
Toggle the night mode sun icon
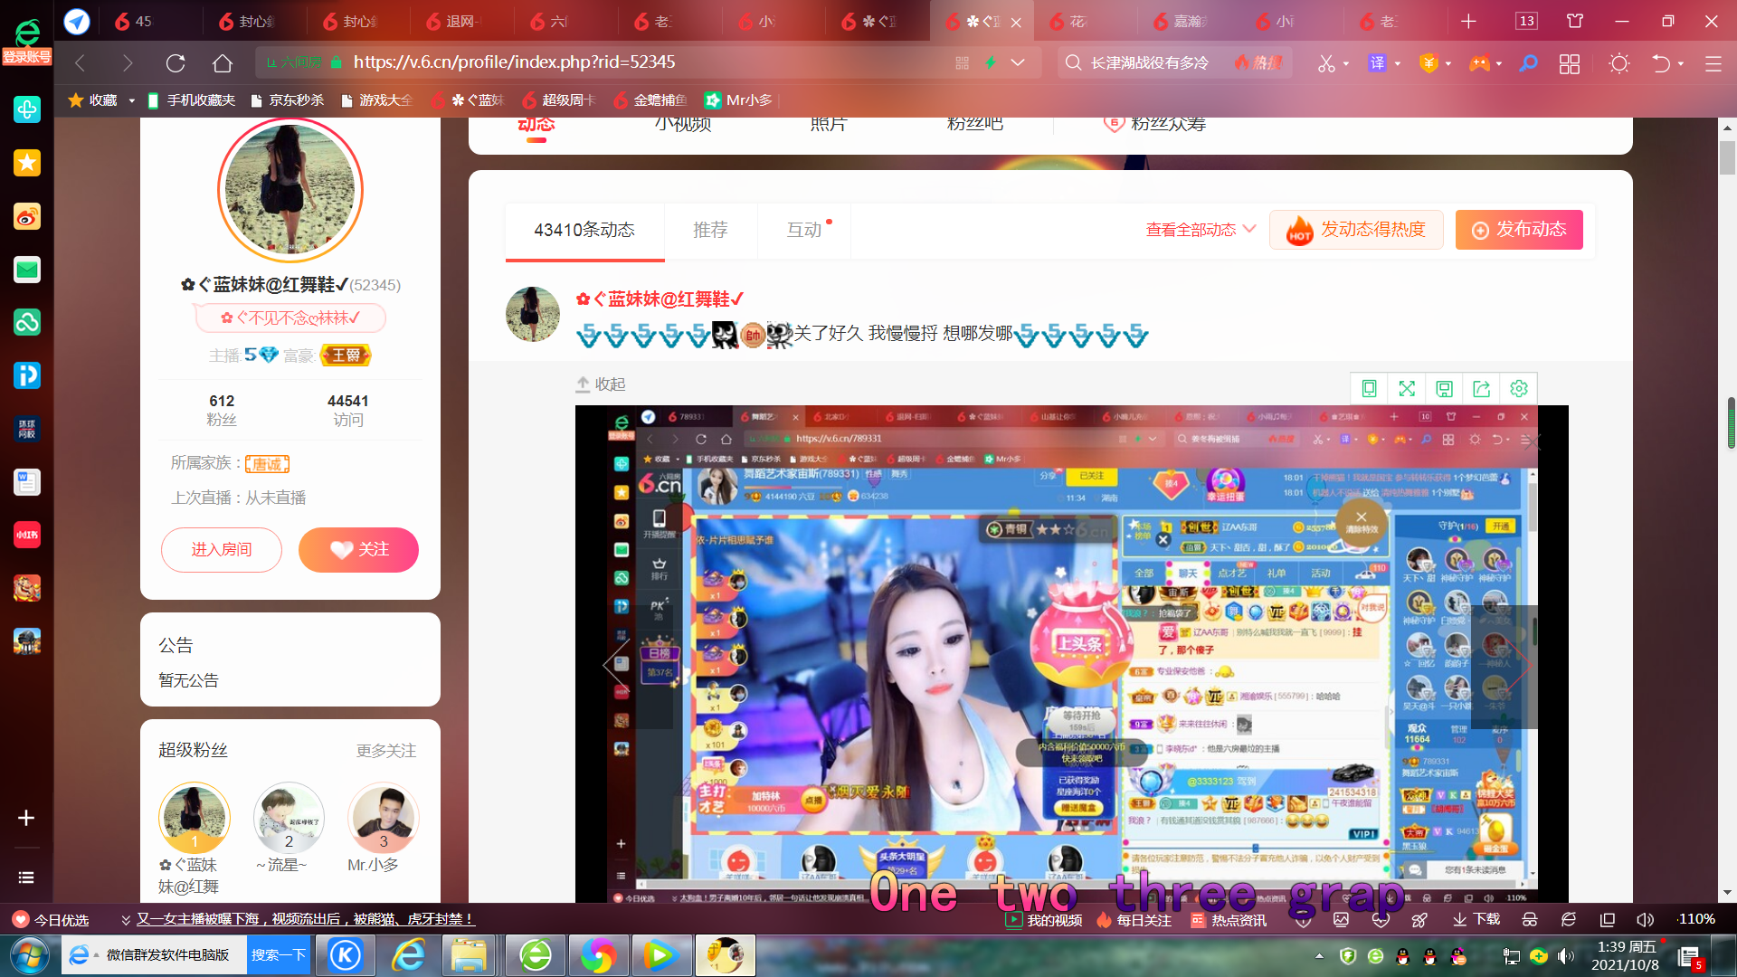point(1619,63)
